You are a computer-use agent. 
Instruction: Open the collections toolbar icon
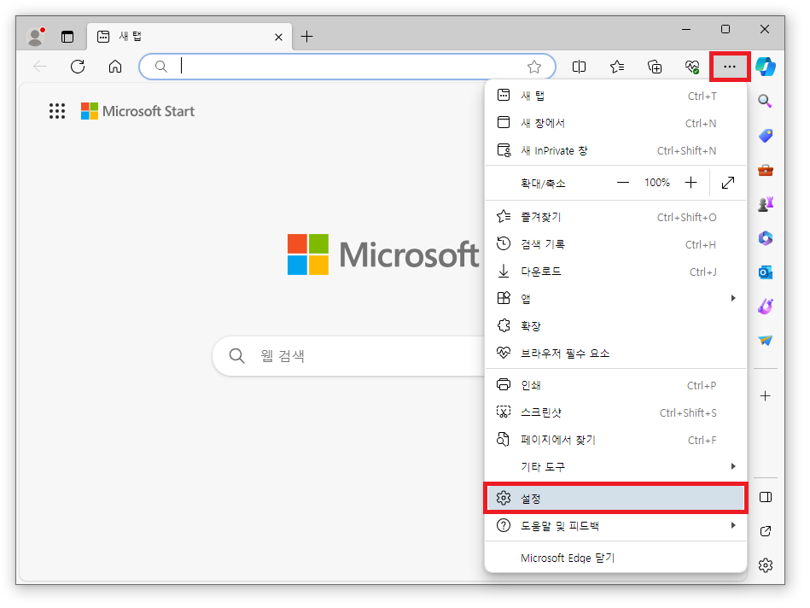click(655, 67)
